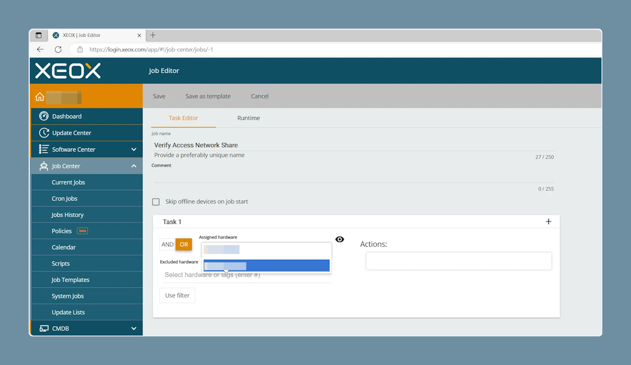Click the browser address bar URL
This screenshot has height=365, width=631.
click(151, 50)
